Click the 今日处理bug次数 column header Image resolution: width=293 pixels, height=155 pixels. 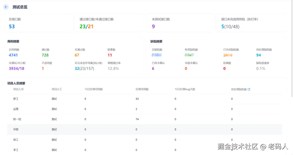[x=185, y=89]
